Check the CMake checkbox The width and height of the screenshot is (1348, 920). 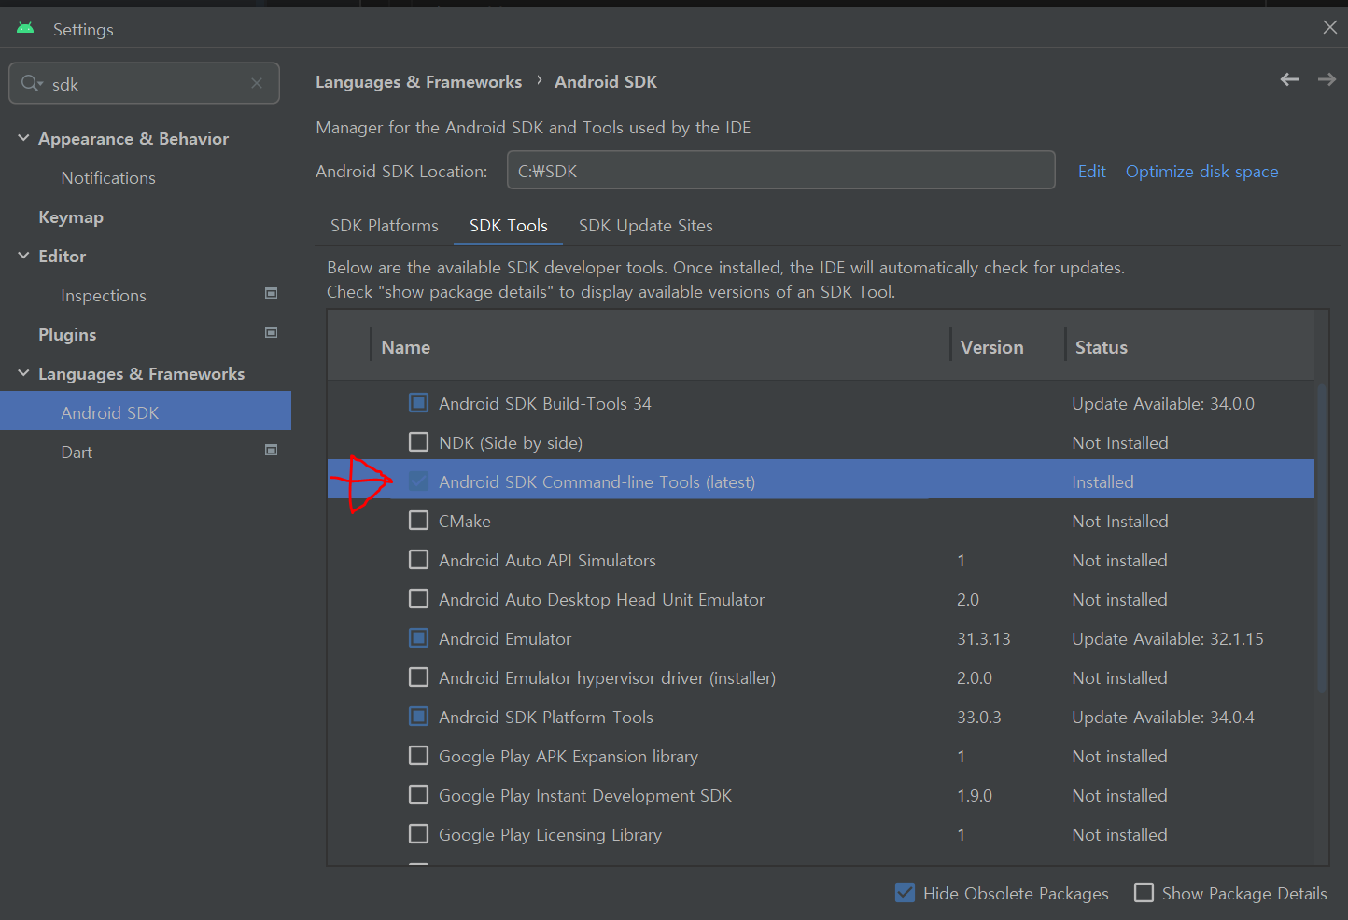point(419,521)
